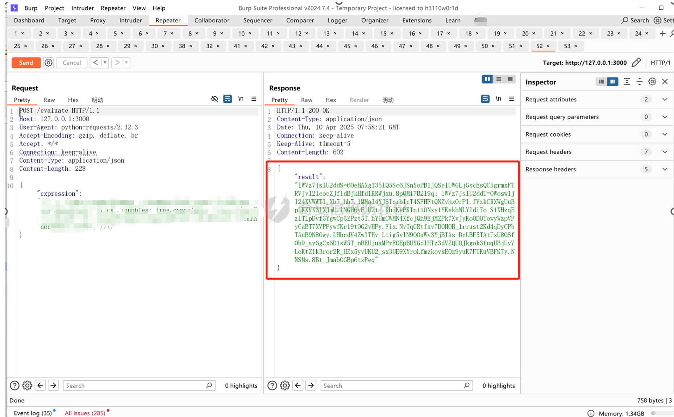The height and width of the screenshot is (417, 674).
Task: Open Repeater send settings gear
Action: click(x=48, y=63)
